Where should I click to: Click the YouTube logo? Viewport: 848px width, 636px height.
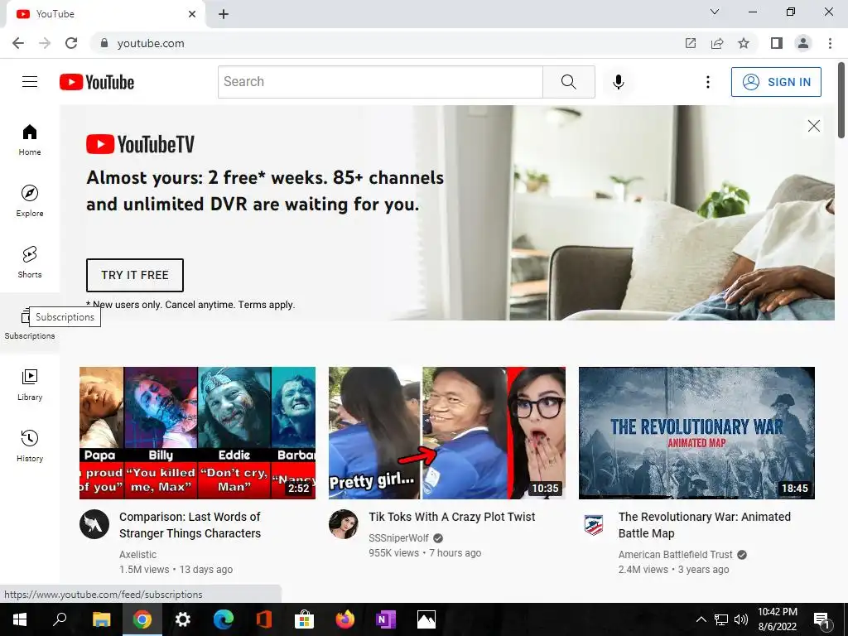(97, 82)
